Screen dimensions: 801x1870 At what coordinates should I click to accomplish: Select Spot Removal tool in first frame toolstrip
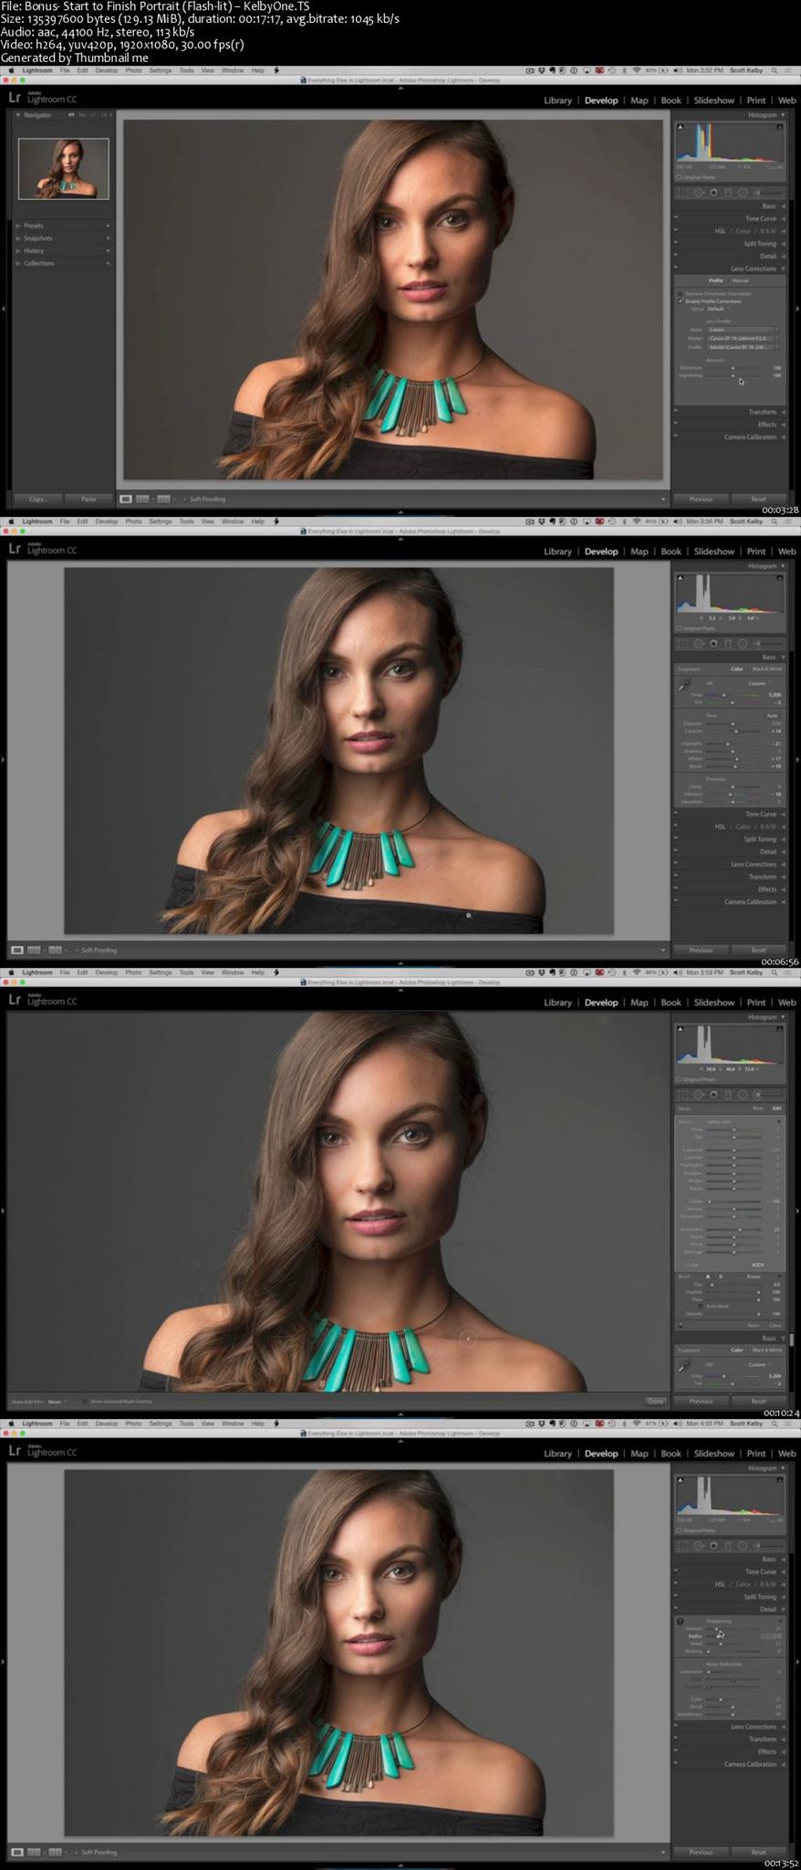(699, 193)
